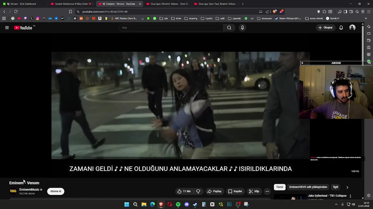Select the İlgili filter chip
The width and height of the screenshot is (373, 209).
(336, 187)
